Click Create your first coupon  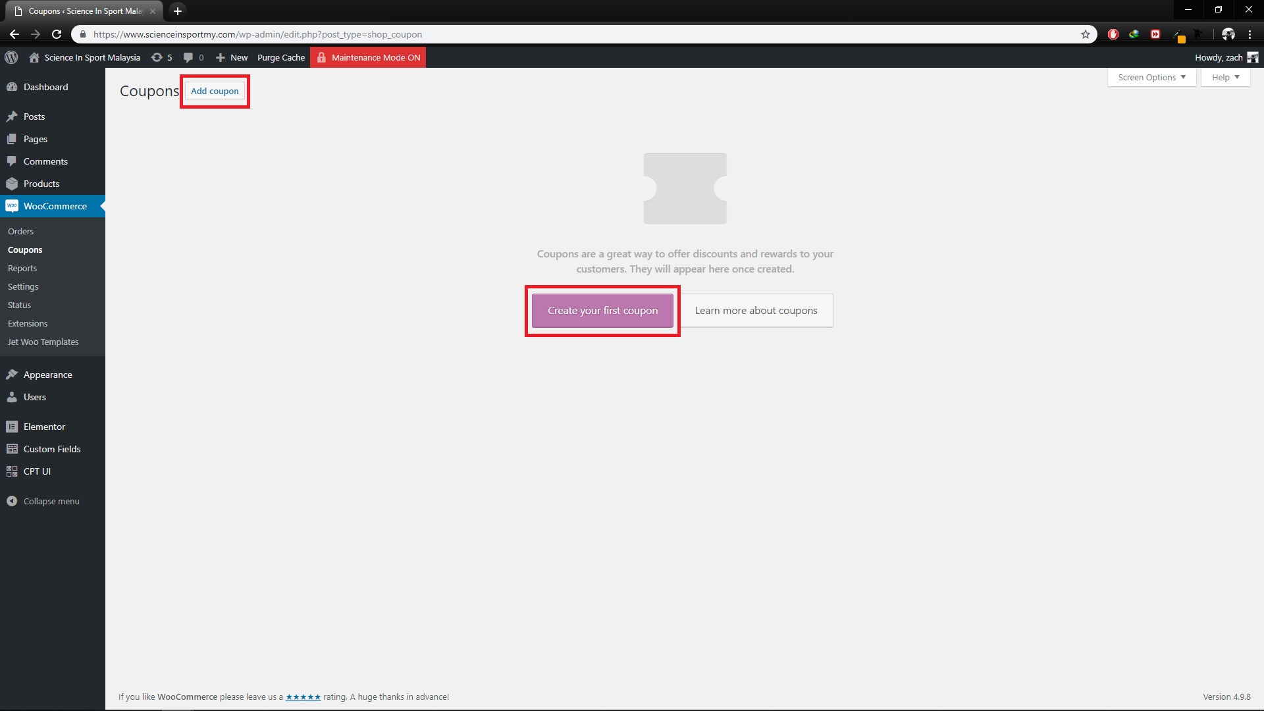[x=602, y=311]
